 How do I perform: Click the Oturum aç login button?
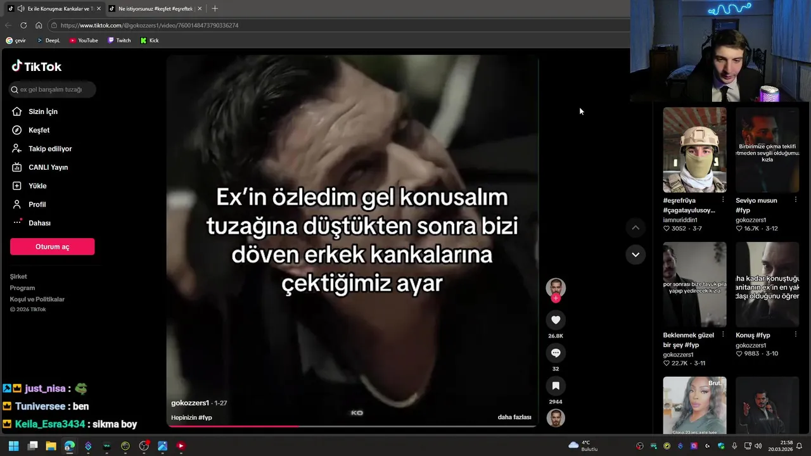(52, 246)
